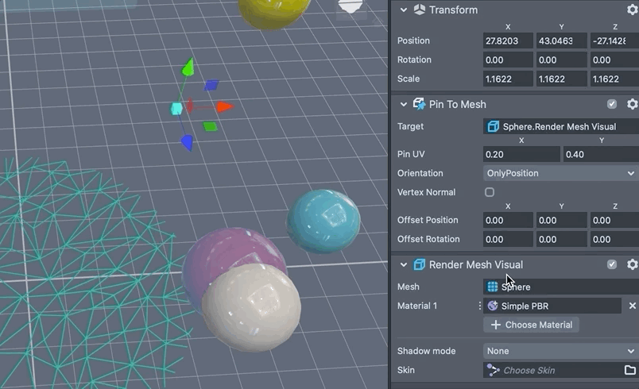Click the Render Mesh Visual cube icon
639x389 pixels.
420,264
